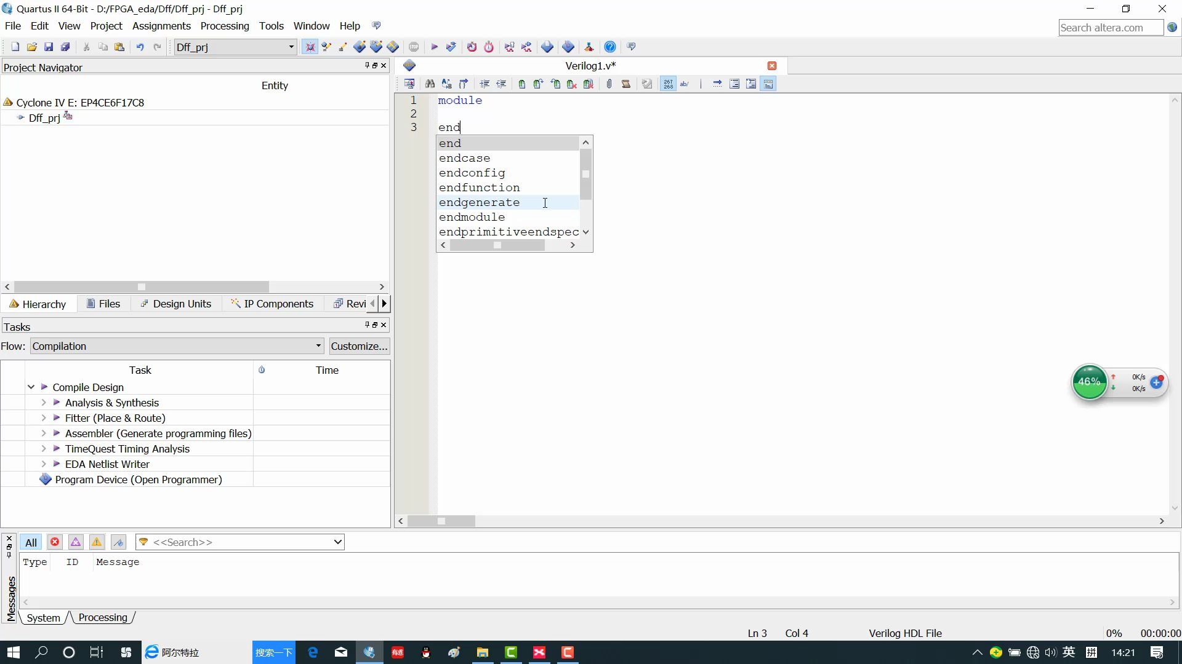The width and height of the screenshot is (1182, 664).
Task: Collapse the Compile Design task
Action: [31, 387]
